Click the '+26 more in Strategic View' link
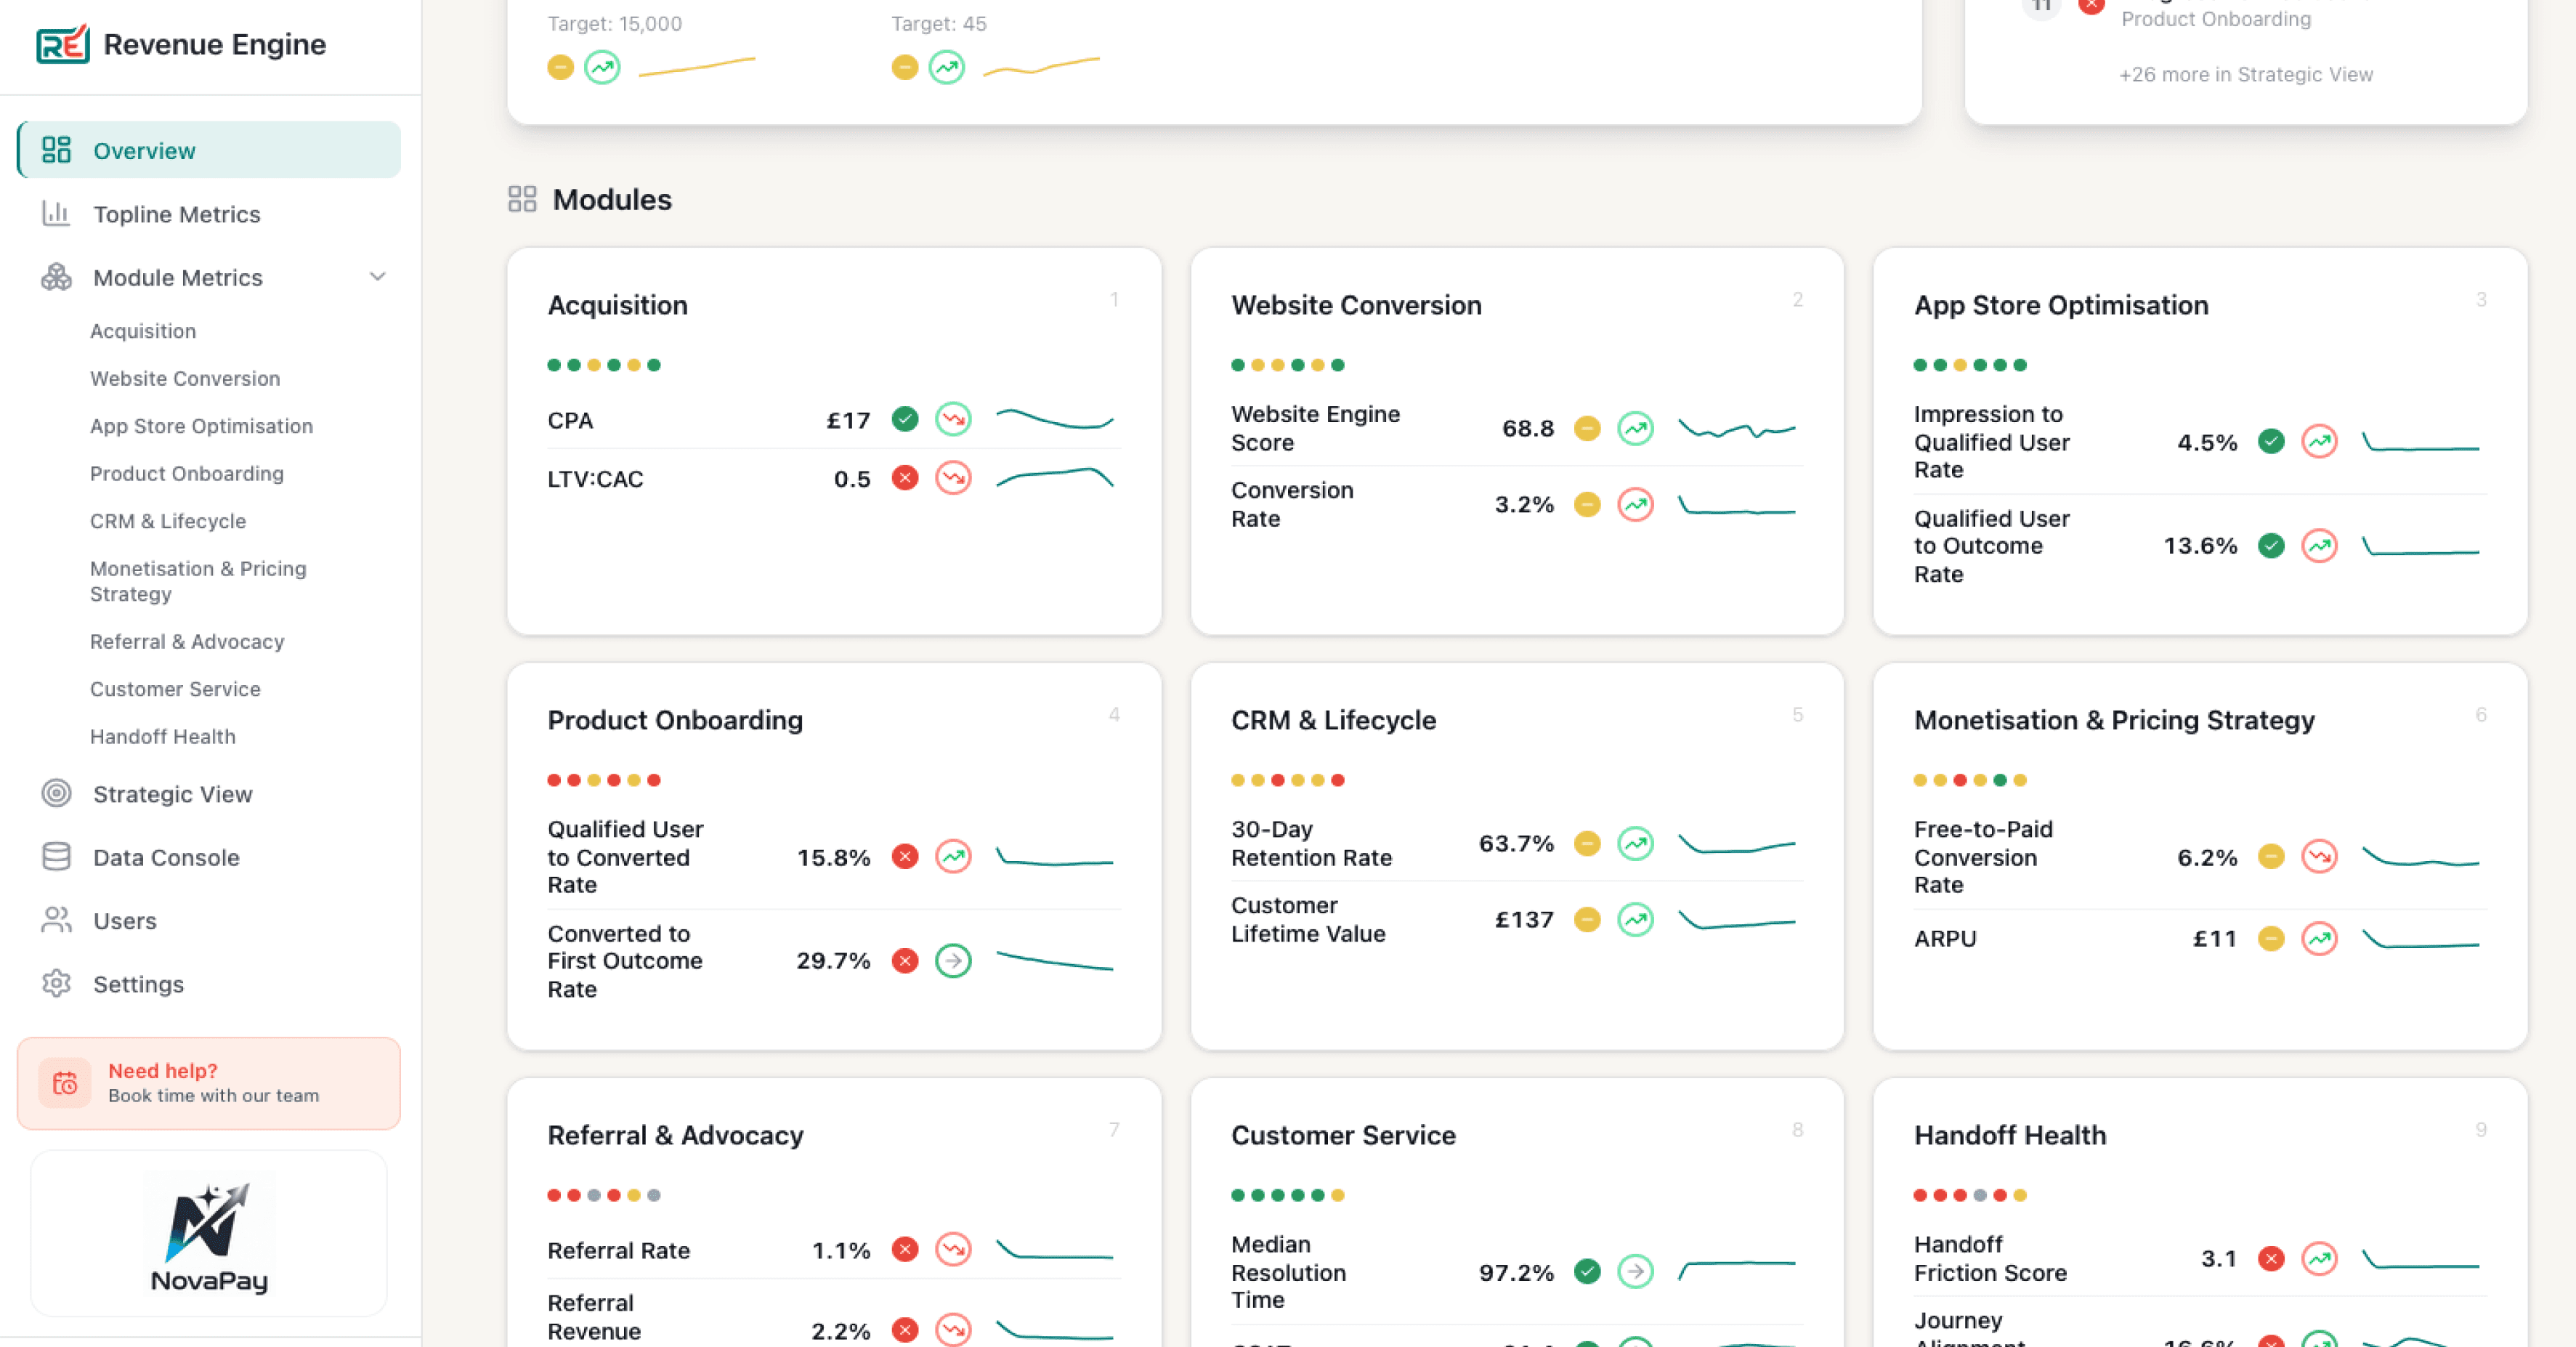 (2245, 75)
